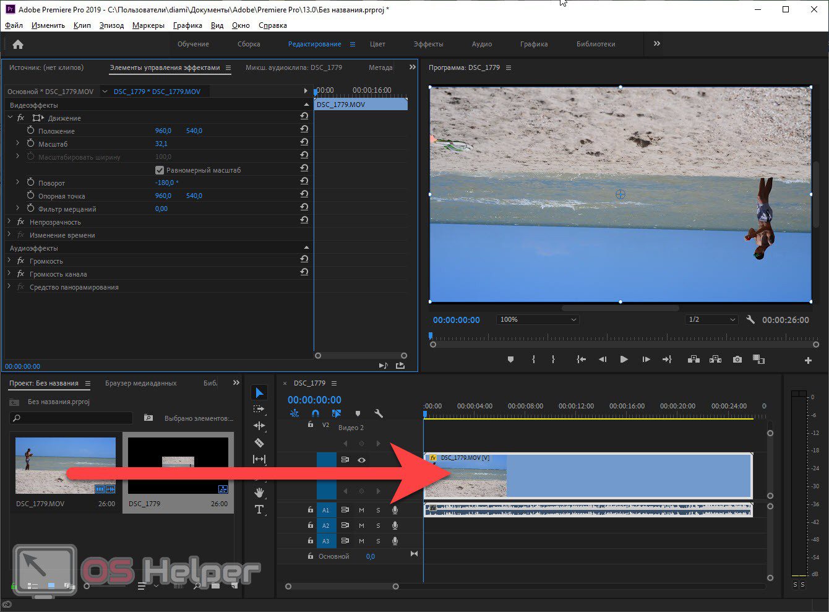
Task: Open the Маркеры menu
Action: (x=148, y=25)
